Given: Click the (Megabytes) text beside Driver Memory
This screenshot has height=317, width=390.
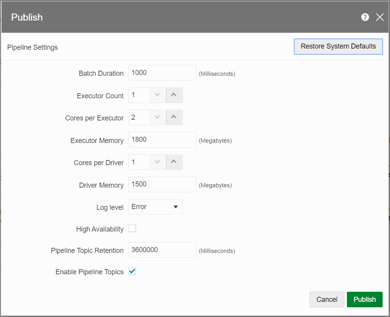Looking at the screenshot, I should (215, 185).
